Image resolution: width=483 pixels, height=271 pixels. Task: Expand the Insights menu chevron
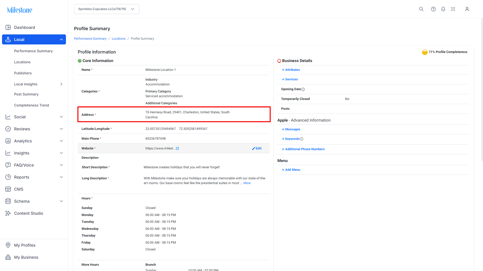point(61,153)
